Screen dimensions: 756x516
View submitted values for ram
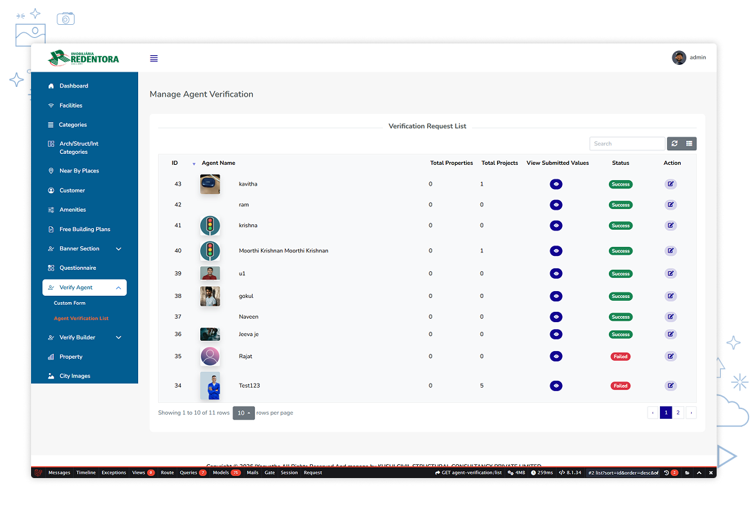click(556, 205)
